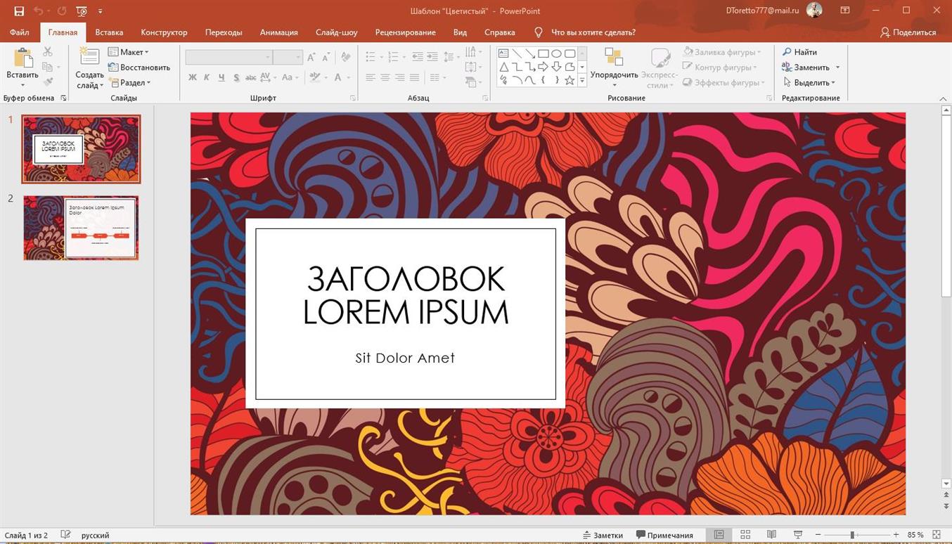This screenshot has width=952, height=544.
Task: Switch to Normal view icon
Action: (719, 536)
